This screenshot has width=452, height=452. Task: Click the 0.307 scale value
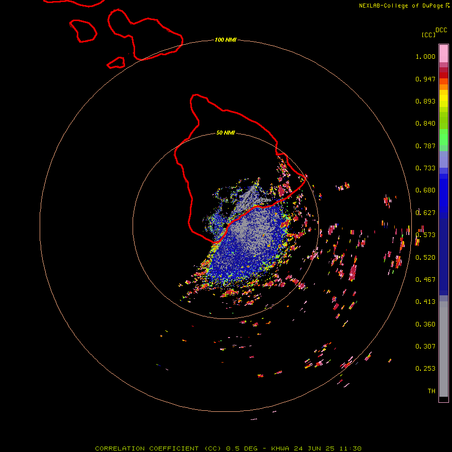(x=425, y=347)
